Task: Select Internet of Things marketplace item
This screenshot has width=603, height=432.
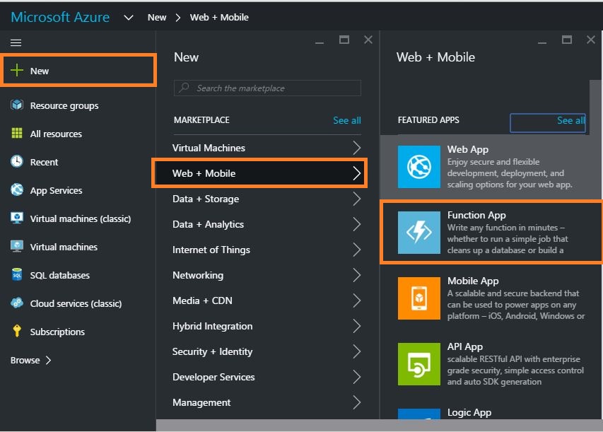Action: [x=269, y=250]
